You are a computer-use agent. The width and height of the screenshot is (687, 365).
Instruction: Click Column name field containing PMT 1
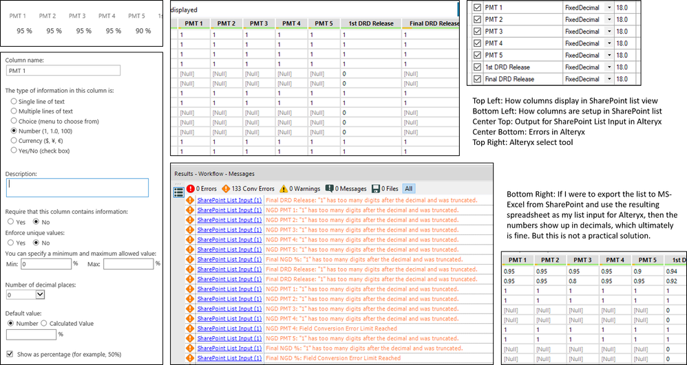coord(63,70)
